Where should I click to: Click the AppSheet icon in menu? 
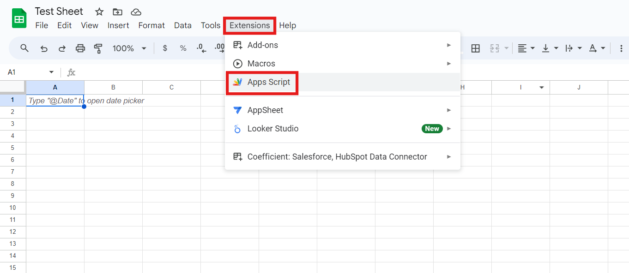(x=237, y=110)
